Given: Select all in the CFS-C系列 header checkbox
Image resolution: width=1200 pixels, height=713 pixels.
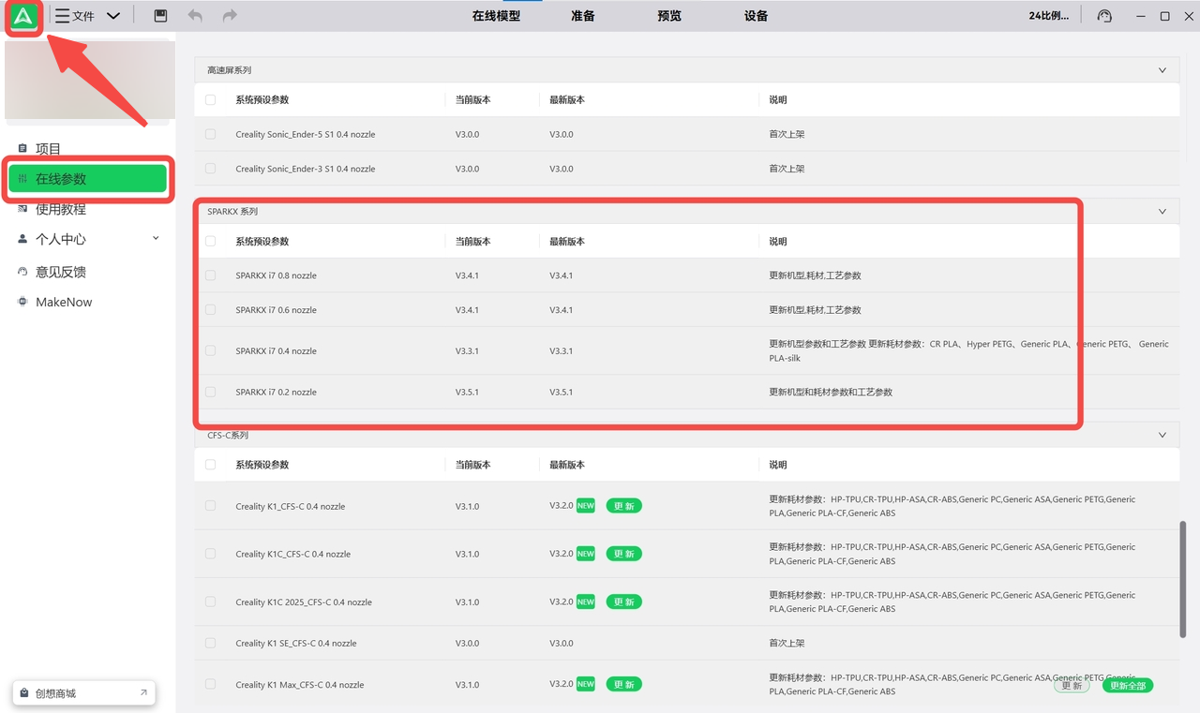Looking at the screenshot, I should [x=211, y=465].
